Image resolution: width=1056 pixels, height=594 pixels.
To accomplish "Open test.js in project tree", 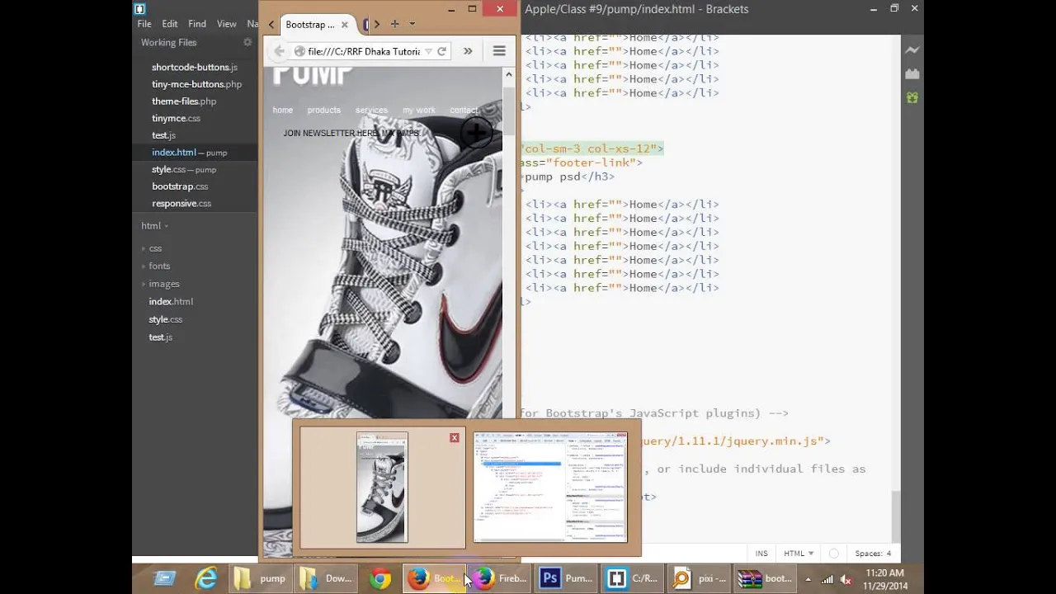I will 161,337.
